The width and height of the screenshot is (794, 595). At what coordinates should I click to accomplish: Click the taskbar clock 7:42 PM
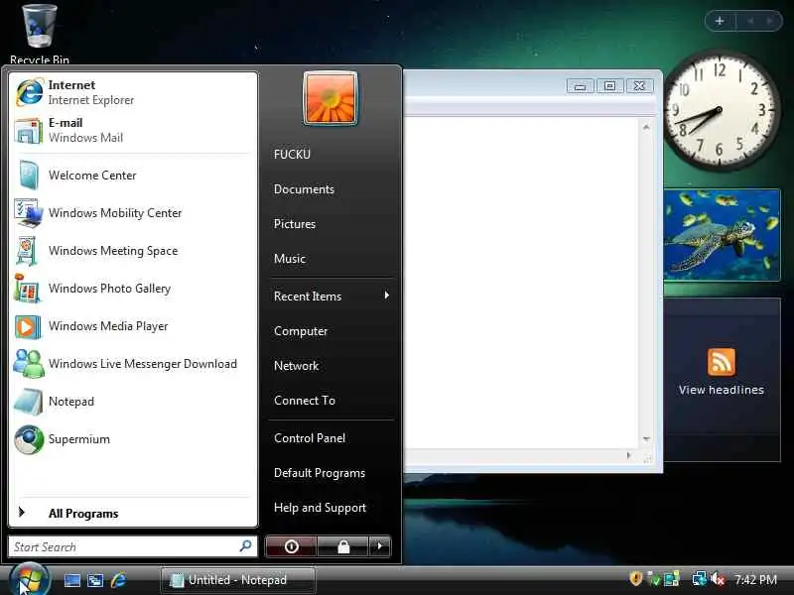click(755, 579)
